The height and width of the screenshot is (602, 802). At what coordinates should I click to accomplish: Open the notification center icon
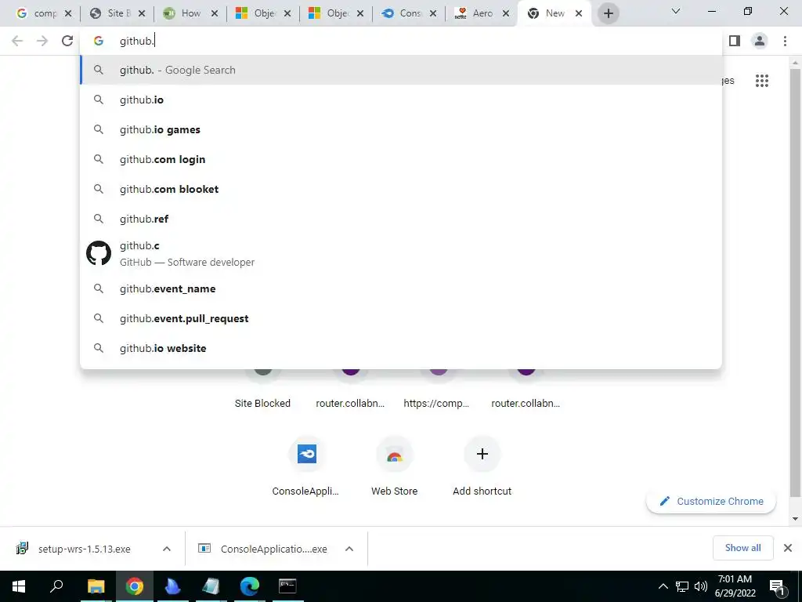coord(777,586)
